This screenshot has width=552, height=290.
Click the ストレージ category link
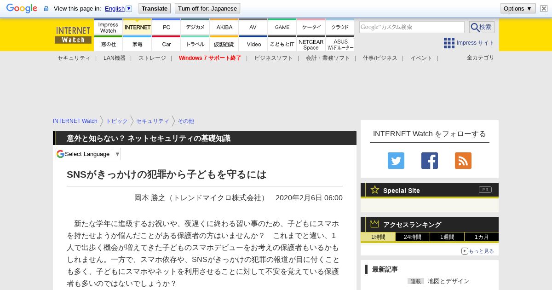tap(152, 58)
